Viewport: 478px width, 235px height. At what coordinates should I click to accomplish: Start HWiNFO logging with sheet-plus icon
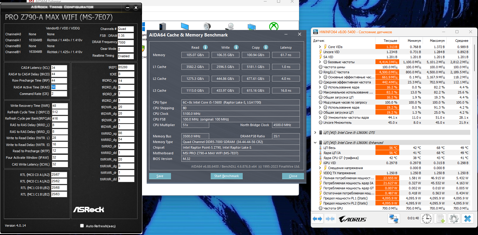440,219
